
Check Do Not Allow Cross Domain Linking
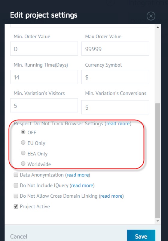point(16,196)
